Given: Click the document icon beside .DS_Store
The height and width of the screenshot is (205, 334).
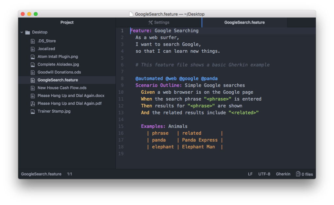Looking at the screenshot, I should 33,41.
